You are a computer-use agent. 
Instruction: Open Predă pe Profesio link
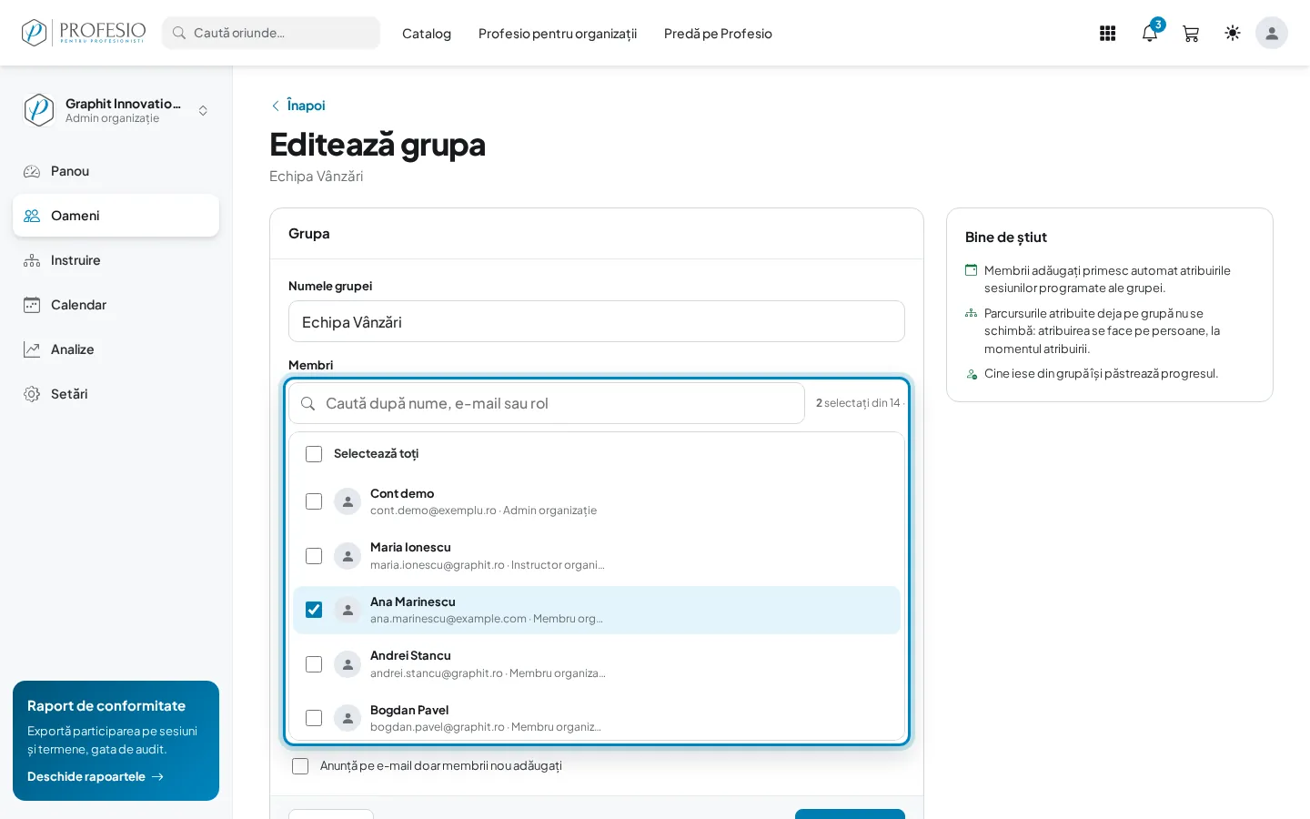tap(718, 34)
